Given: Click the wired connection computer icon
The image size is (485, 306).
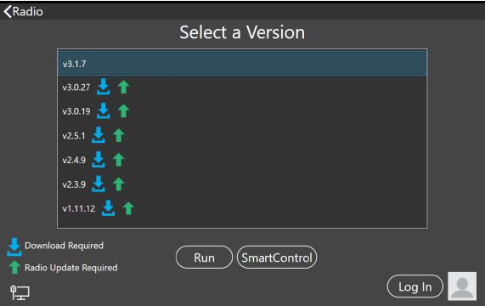Looking at the screenshot, I should (20, 292).
